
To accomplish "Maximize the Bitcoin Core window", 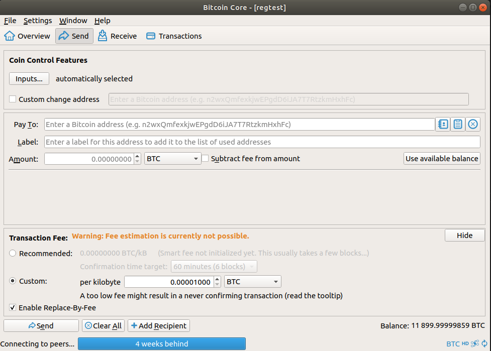I will [x=473, y=8].
